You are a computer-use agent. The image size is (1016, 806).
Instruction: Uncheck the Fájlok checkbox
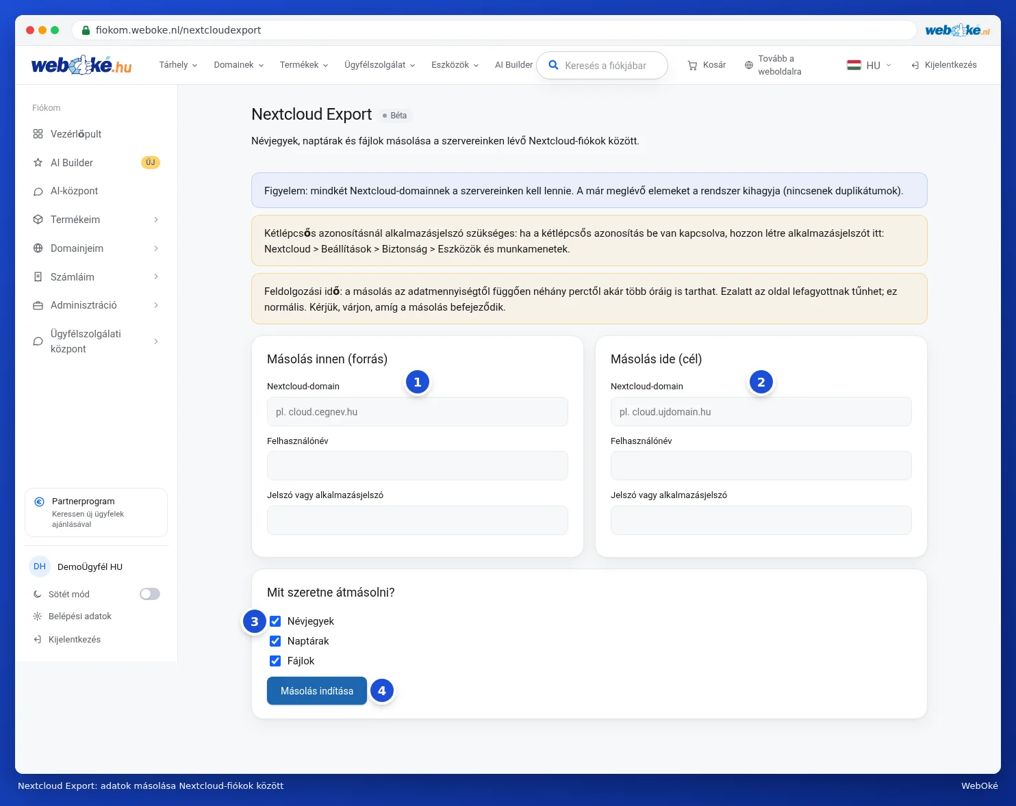click(275, 661)
